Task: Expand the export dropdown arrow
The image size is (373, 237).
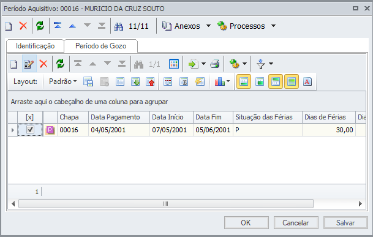Action: 203,64
